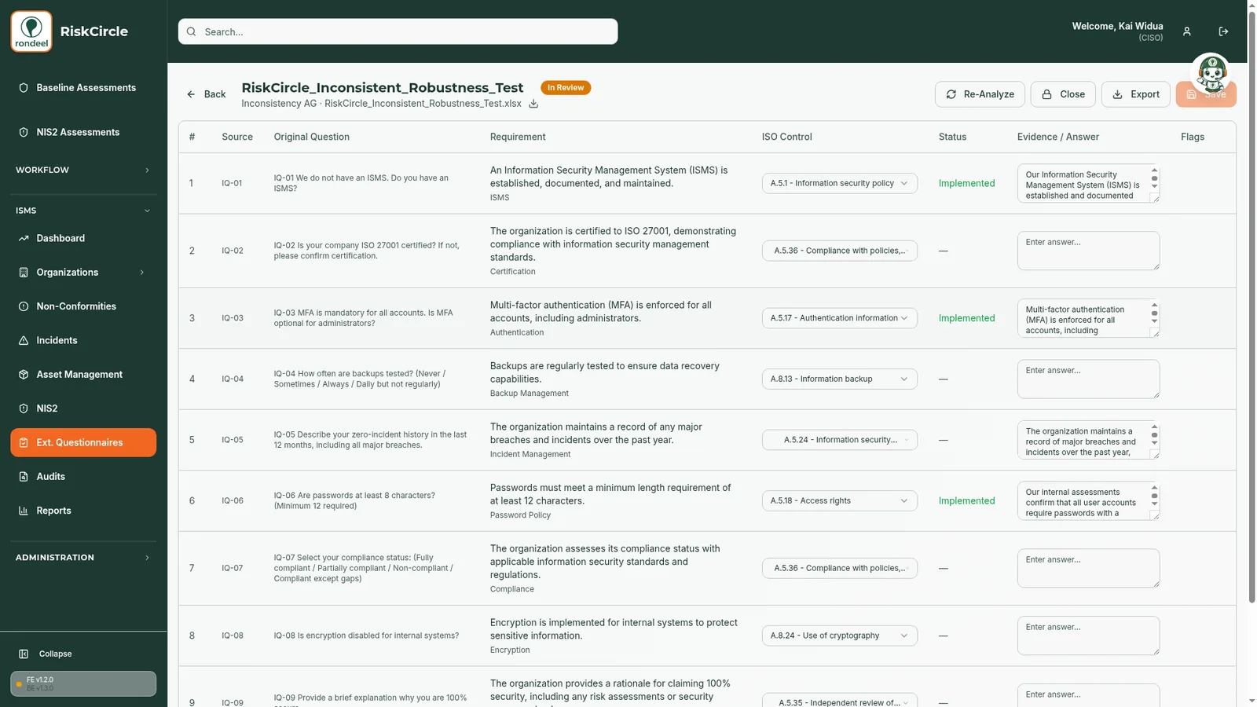Click the FE v1.2.0 version badge
Screen dimensions: 1257x707
click(83, 683)
